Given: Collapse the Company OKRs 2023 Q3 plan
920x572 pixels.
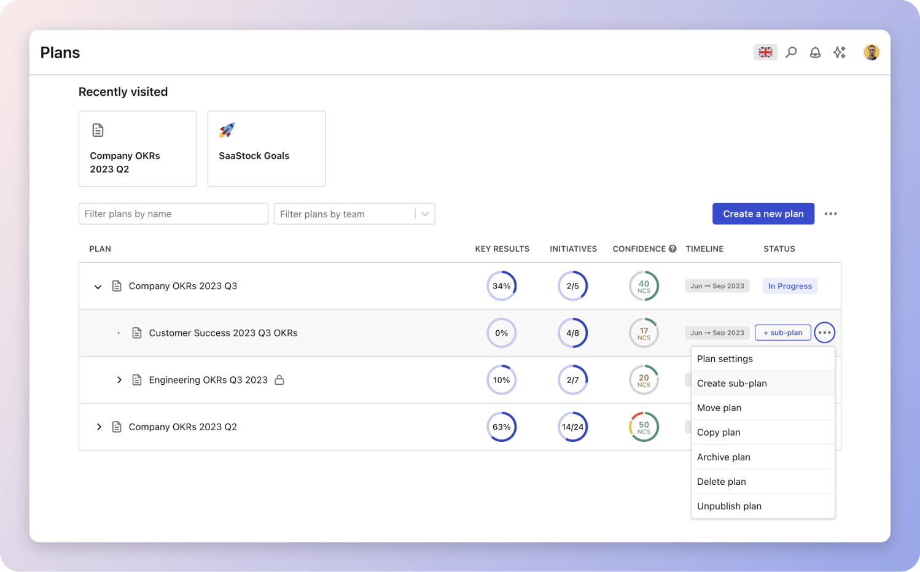Looking at the screenshot, I should pyautogui.click(x=98, y=287).
